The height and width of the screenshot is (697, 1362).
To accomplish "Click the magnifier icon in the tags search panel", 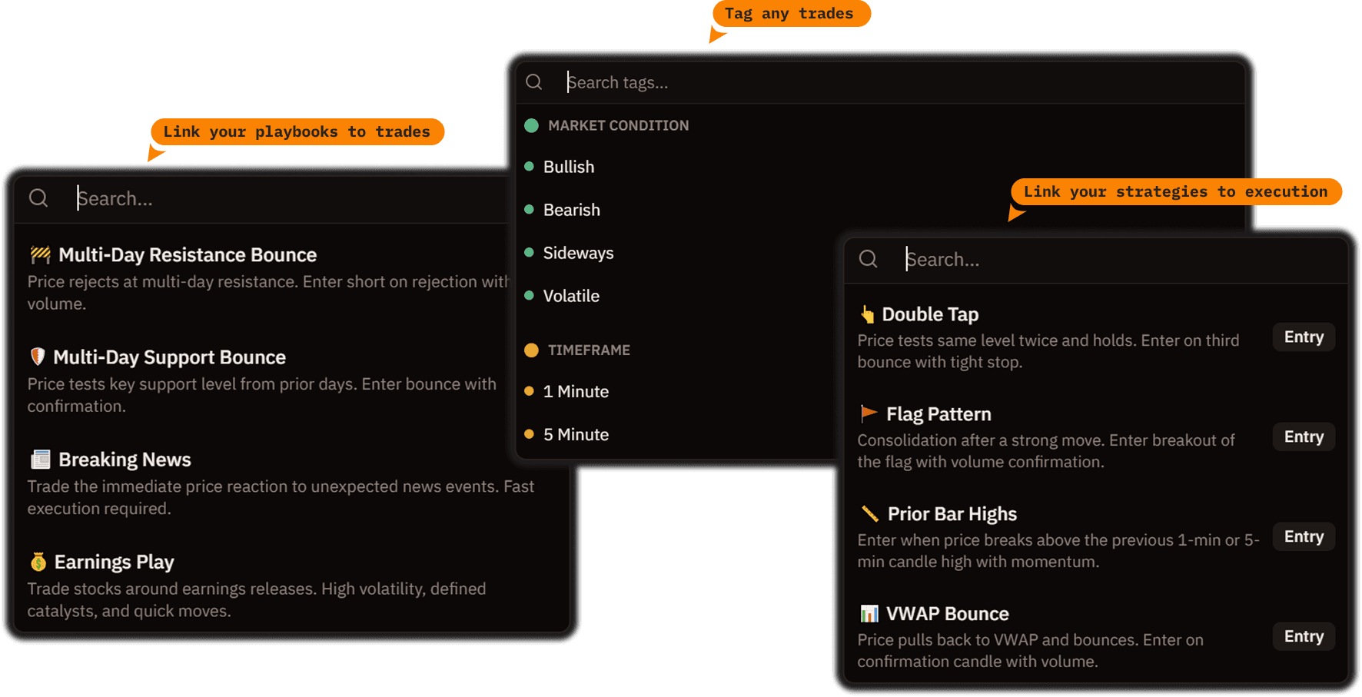I will point(534,82).
